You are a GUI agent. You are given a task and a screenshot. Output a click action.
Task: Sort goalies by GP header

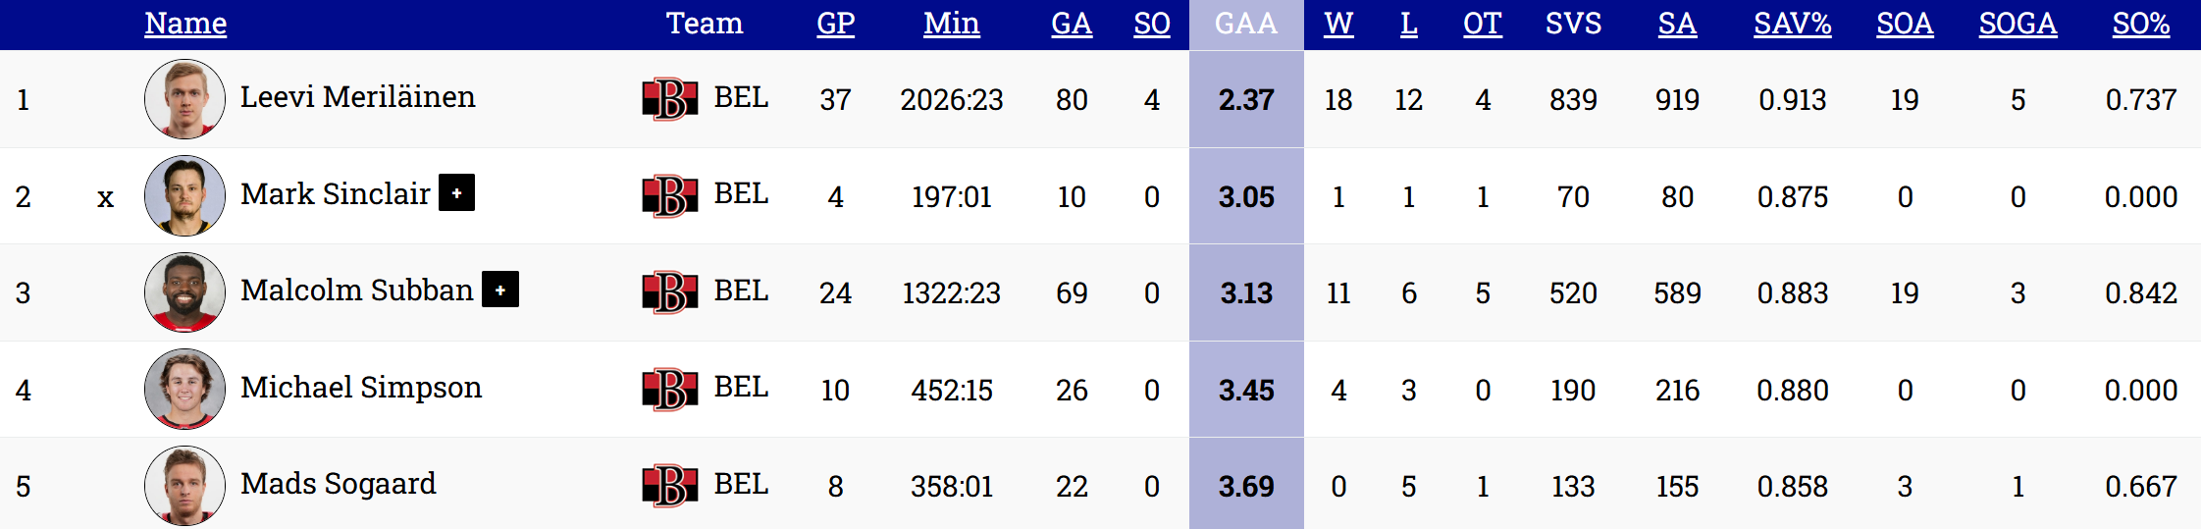(x=835, y=24)
